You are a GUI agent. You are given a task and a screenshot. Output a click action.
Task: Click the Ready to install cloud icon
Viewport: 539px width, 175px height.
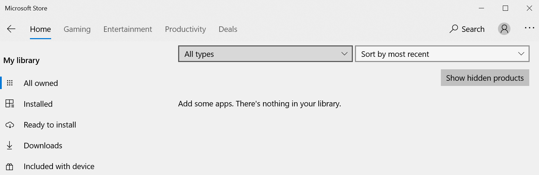pos(10,125)
